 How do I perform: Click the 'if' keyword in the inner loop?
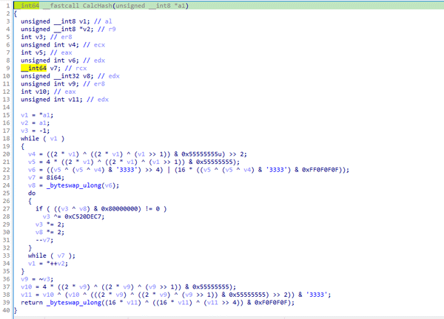point(39,209)
